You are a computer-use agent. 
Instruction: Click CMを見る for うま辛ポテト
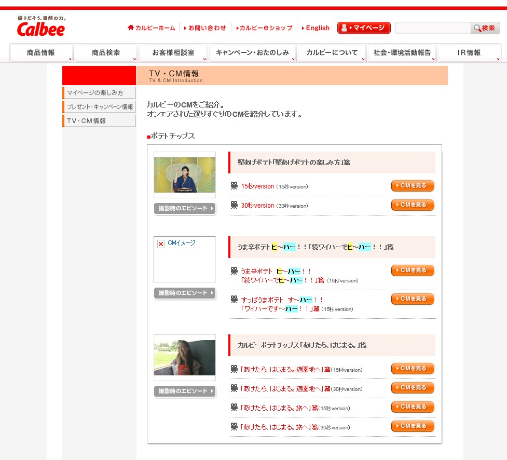point(412,270)
